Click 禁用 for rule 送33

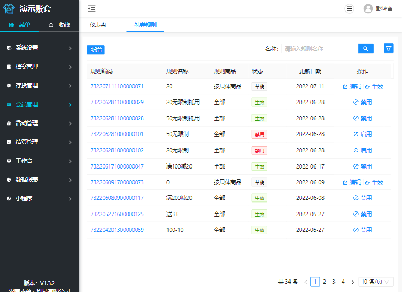pos(363,214)
